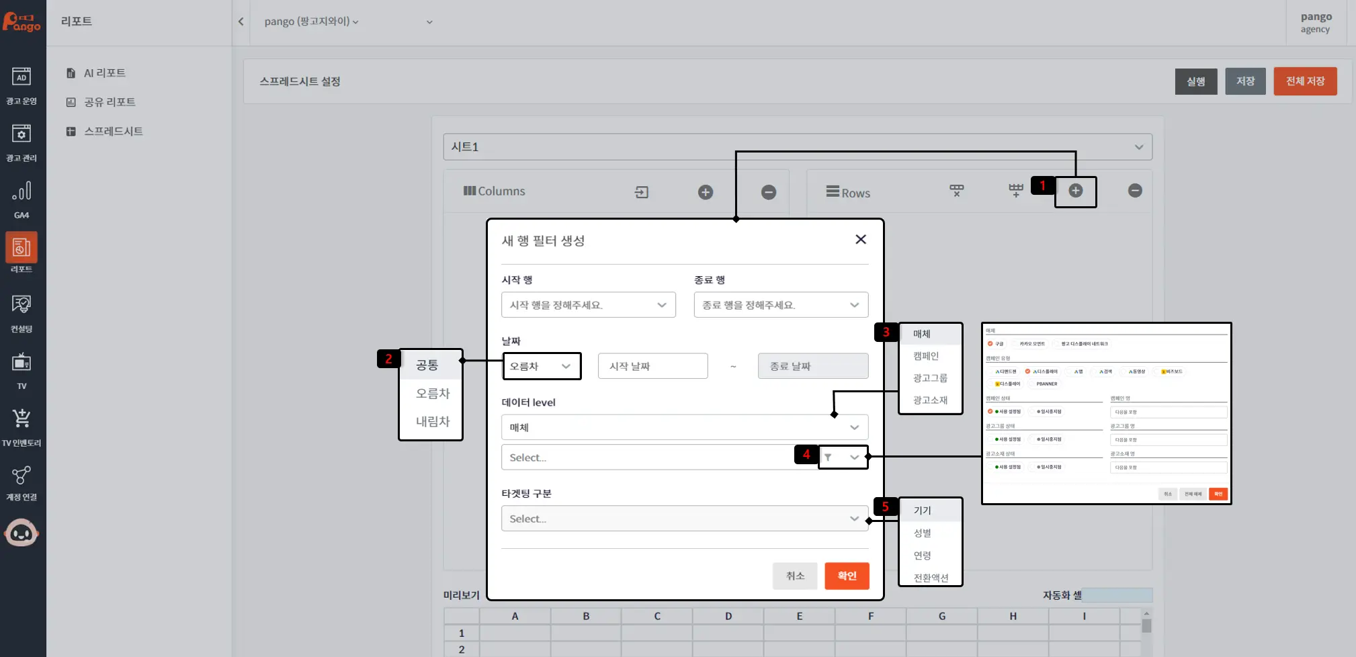This screenshot has height=657, width=1356.
Task: Expand the 종료 행 dropdown
Action: (780, 305)
